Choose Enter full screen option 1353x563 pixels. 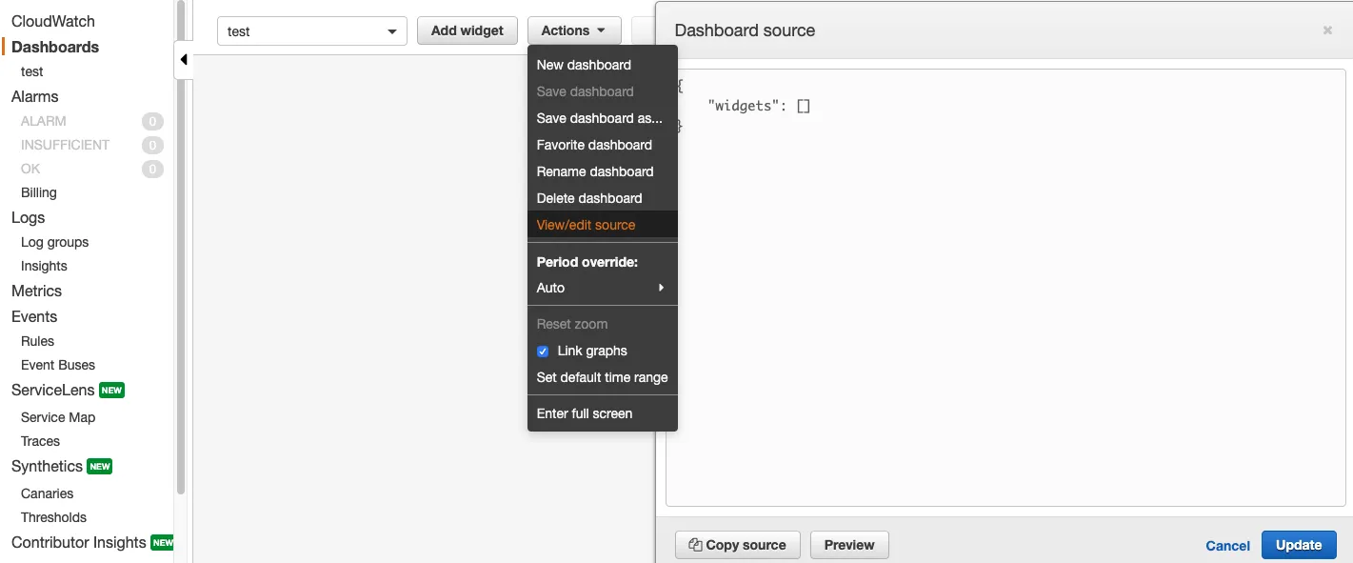tap(585, 413)
